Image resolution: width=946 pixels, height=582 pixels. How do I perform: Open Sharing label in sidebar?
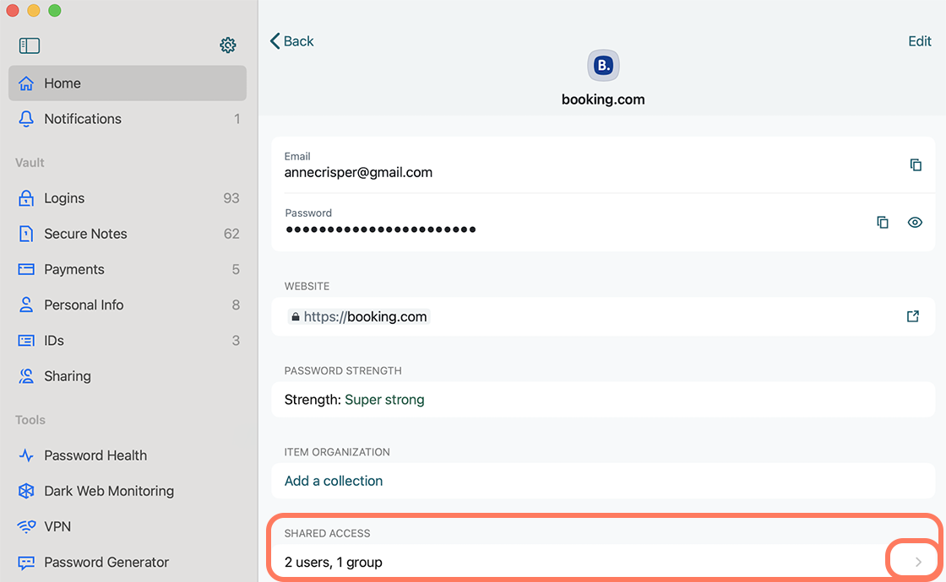[x=68, y=376]
